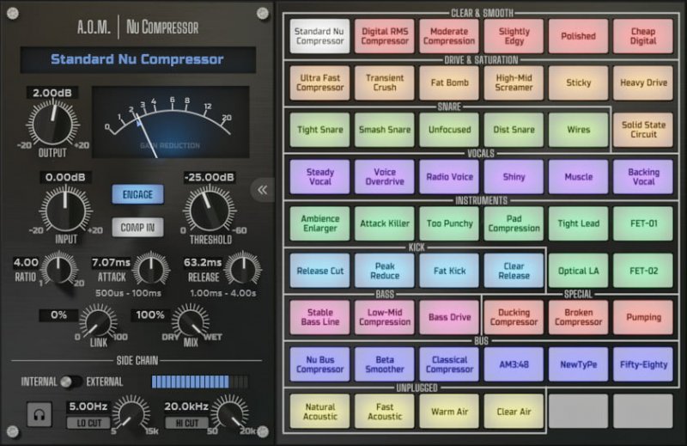
Task: Click the preset name display field
Action: [137, 60]
